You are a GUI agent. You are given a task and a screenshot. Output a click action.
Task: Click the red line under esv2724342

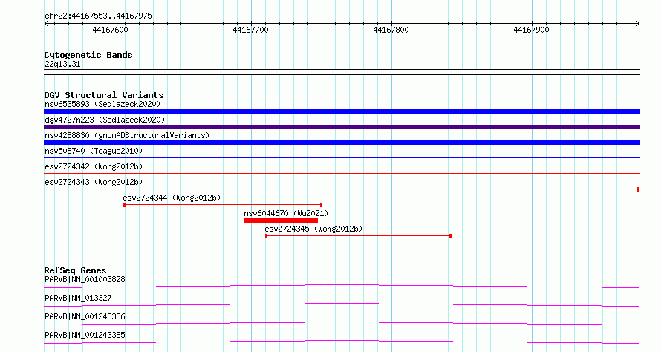click(342, 173)
